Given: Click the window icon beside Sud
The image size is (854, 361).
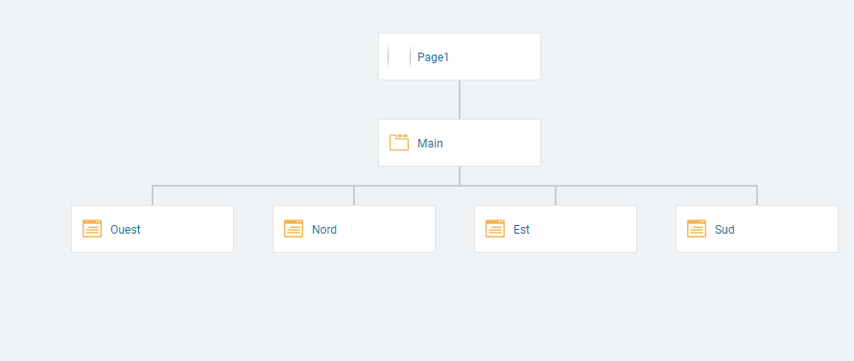Looking at the screenshot, I should [697, 229].
